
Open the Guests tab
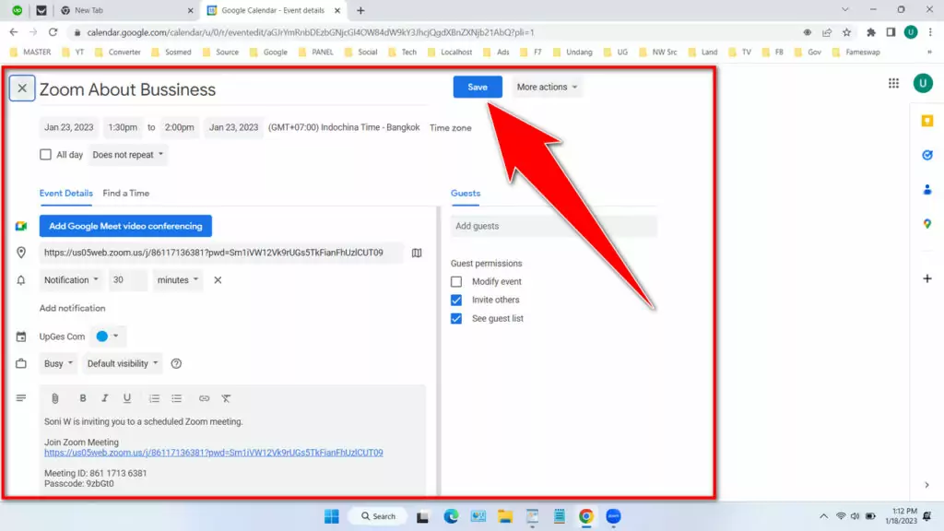tap(466, 194)
